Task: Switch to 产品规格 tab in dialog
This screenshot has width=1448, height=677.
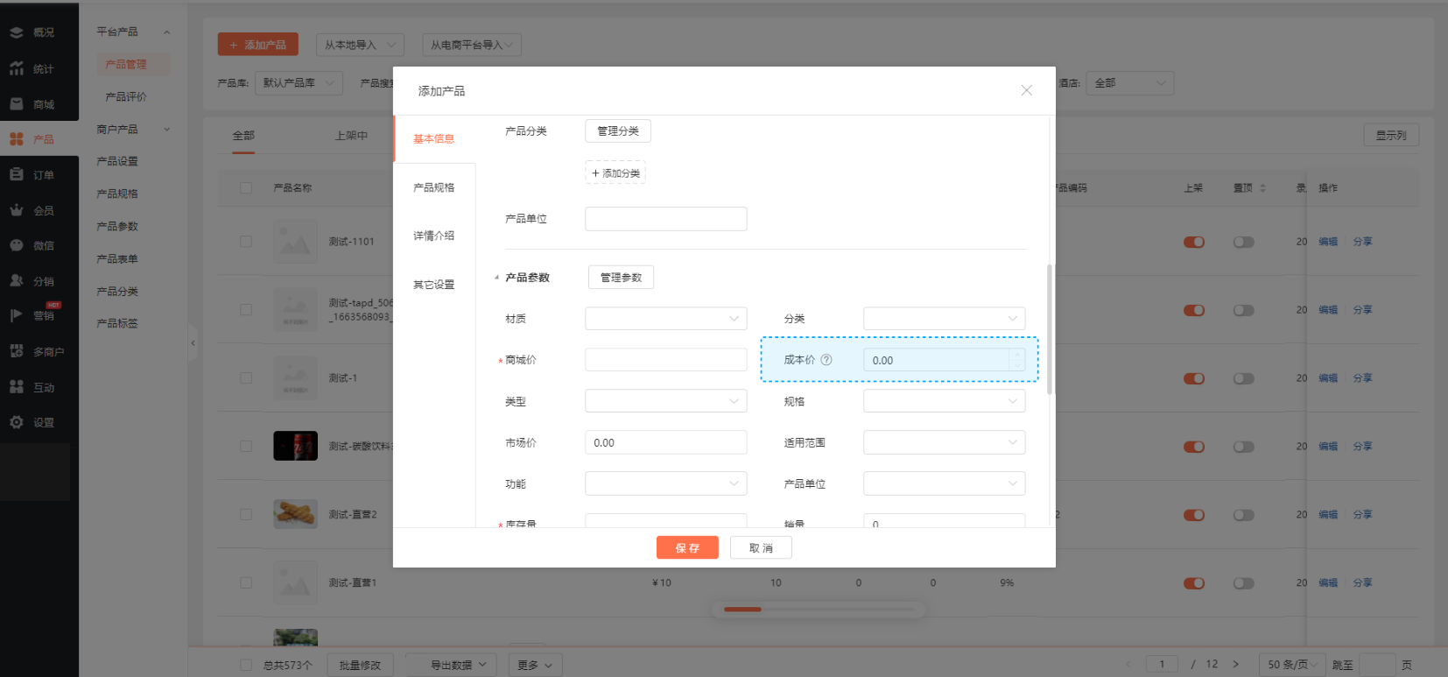Action: 434,187
